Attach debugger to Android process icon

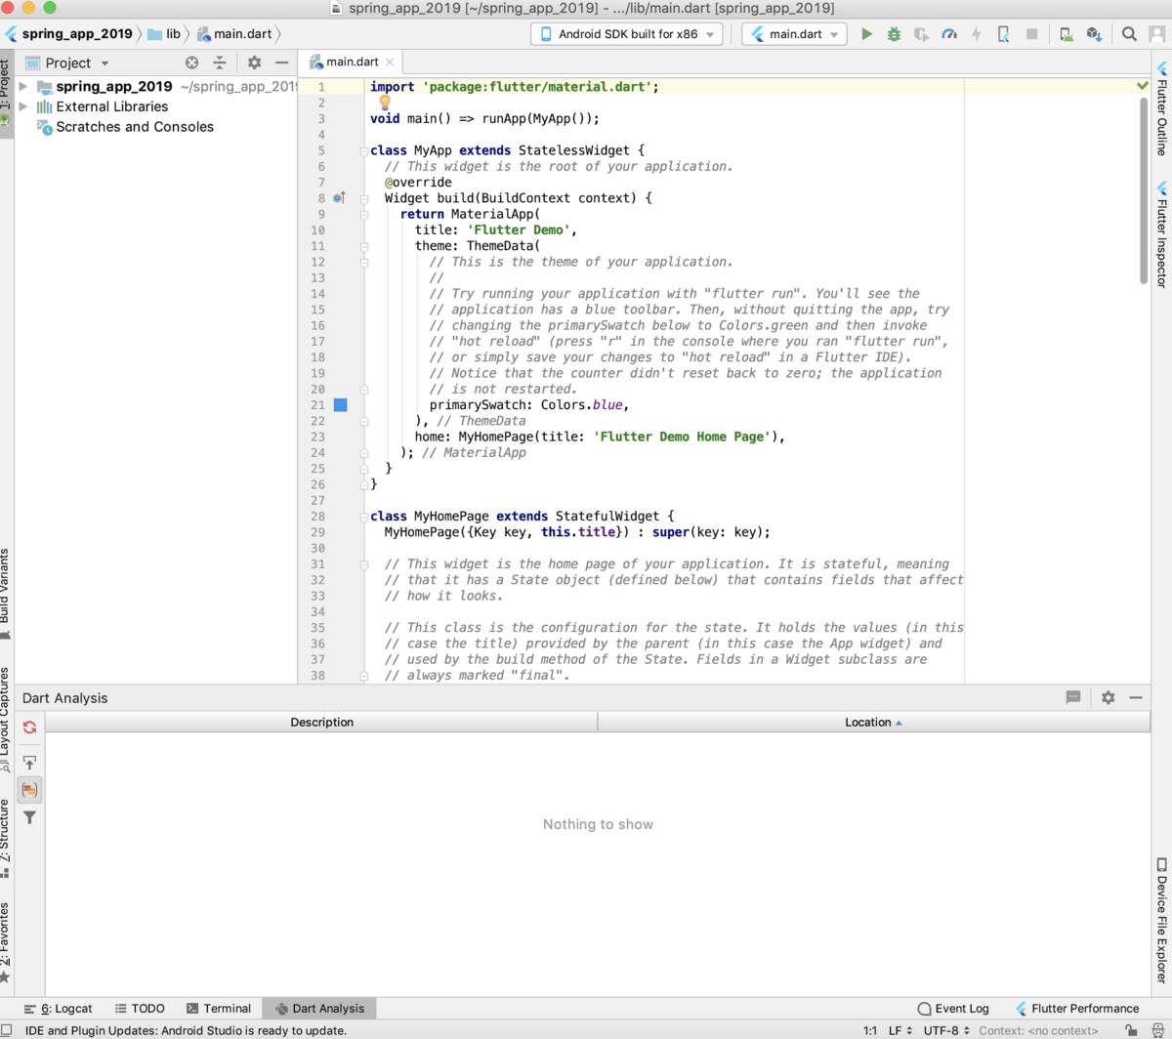click(x=1003, y=34)
